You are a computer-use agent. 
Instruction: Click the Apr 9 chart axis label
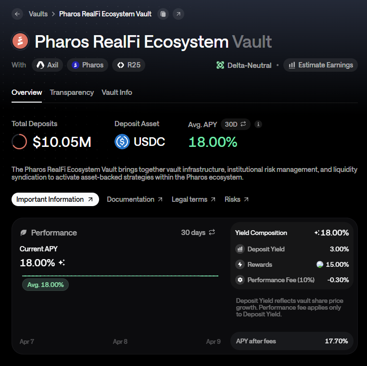213,341
